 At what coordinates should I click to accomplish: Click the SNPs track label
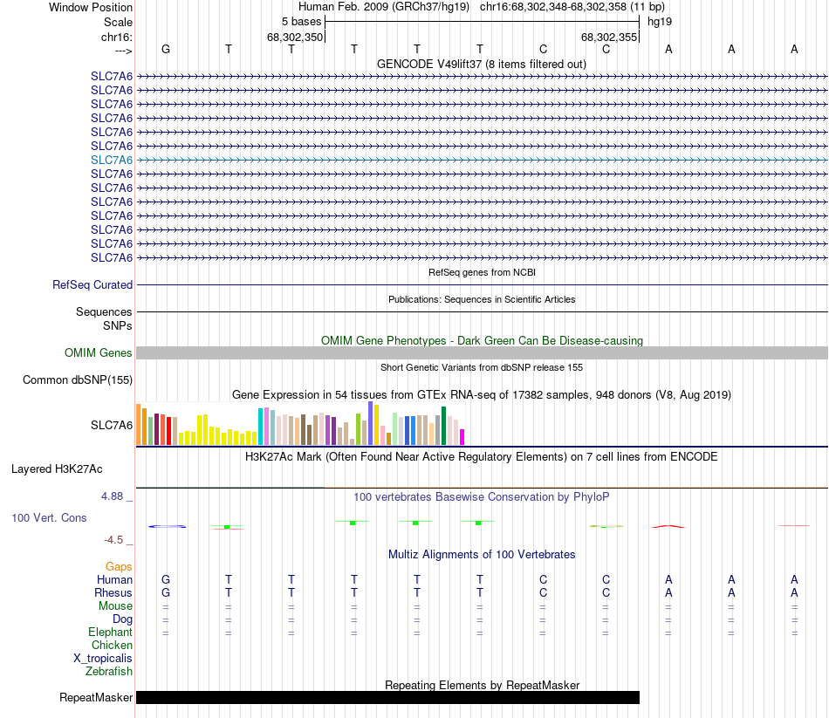coord(118,325)
